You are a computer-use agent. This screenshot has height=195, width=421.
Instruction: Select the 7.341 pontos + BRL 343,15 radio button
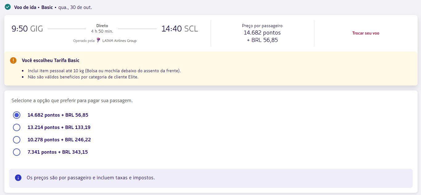pyautogui.click(x=17, y=152)
